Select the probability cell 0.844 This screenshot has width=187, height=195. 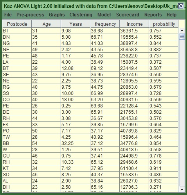[x=164, y=43]
